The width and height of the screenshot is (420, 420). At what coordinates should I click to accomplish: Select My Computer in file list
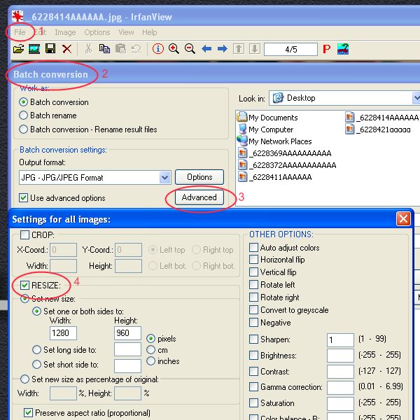(265, 129)
